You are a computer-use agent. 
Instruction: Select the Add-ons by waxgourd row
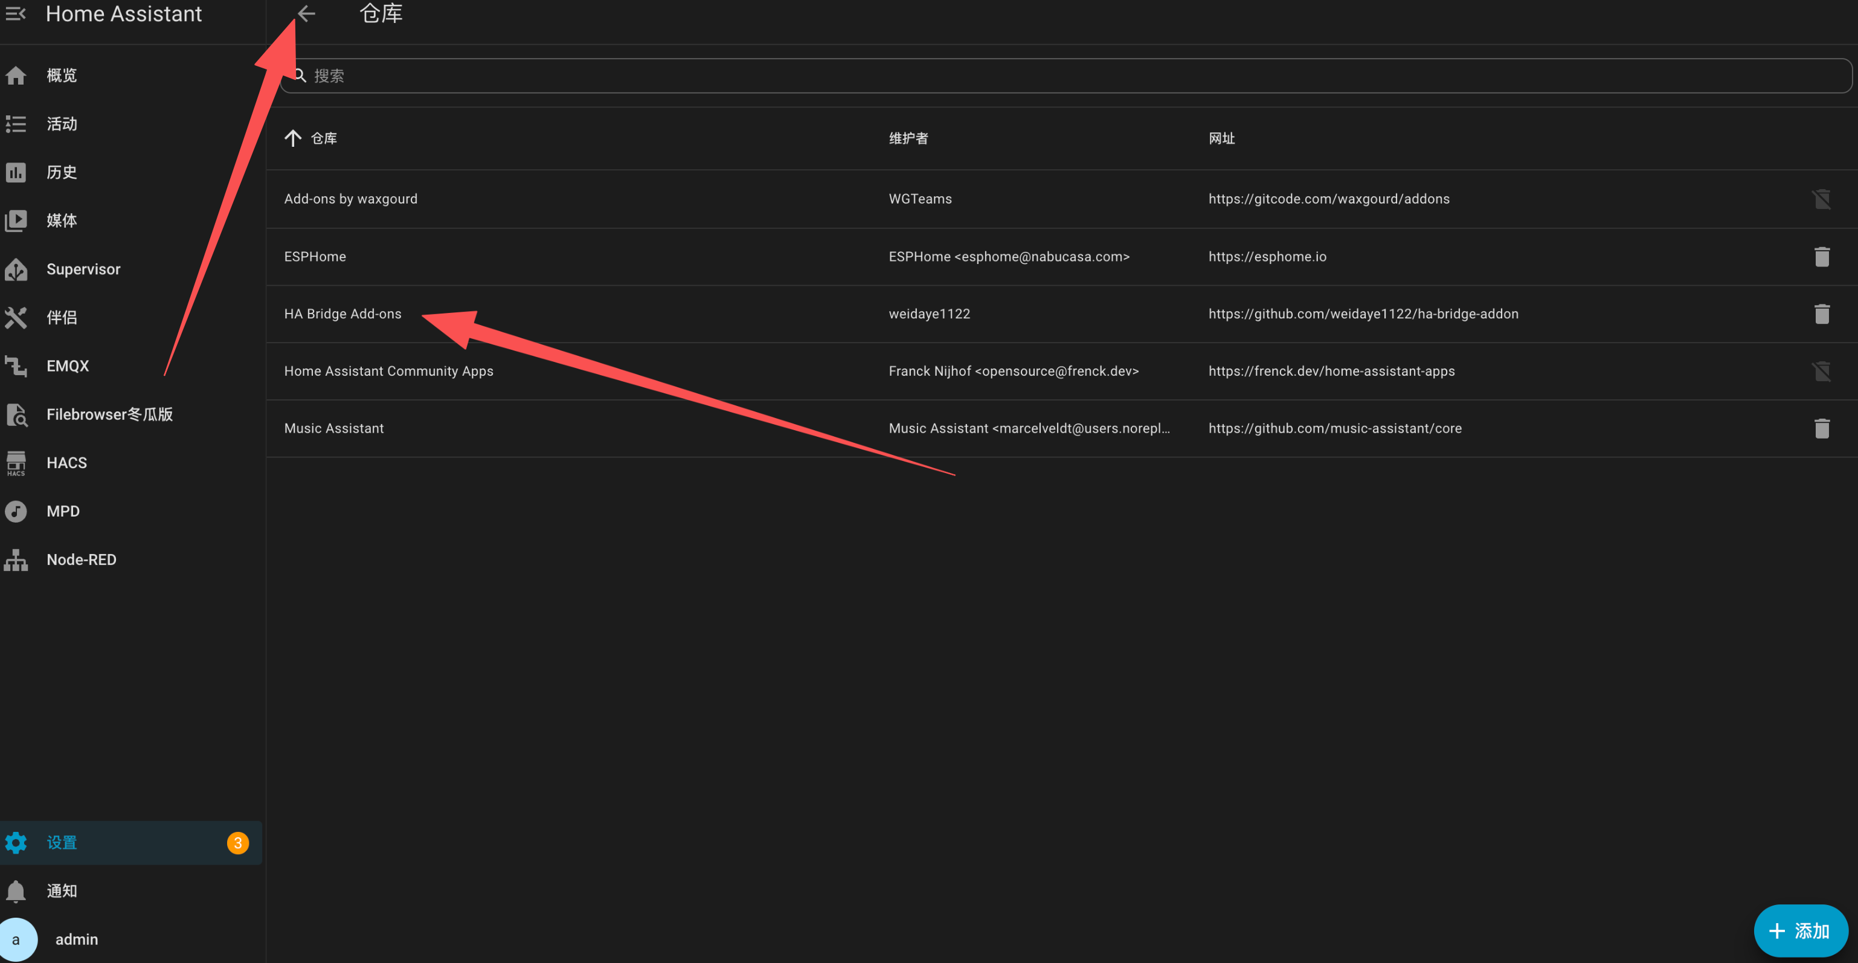click(1062, 199)
